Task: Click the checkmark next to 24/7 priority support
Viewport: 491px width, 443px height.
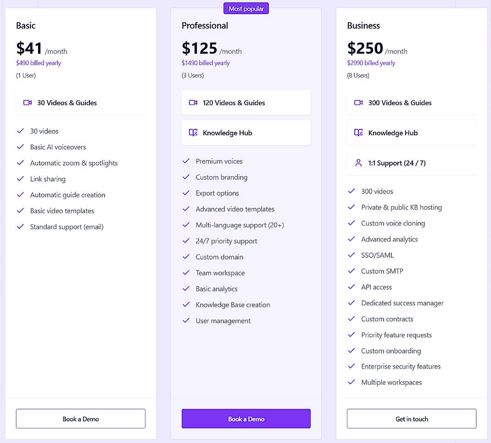Action: (186, 241)
